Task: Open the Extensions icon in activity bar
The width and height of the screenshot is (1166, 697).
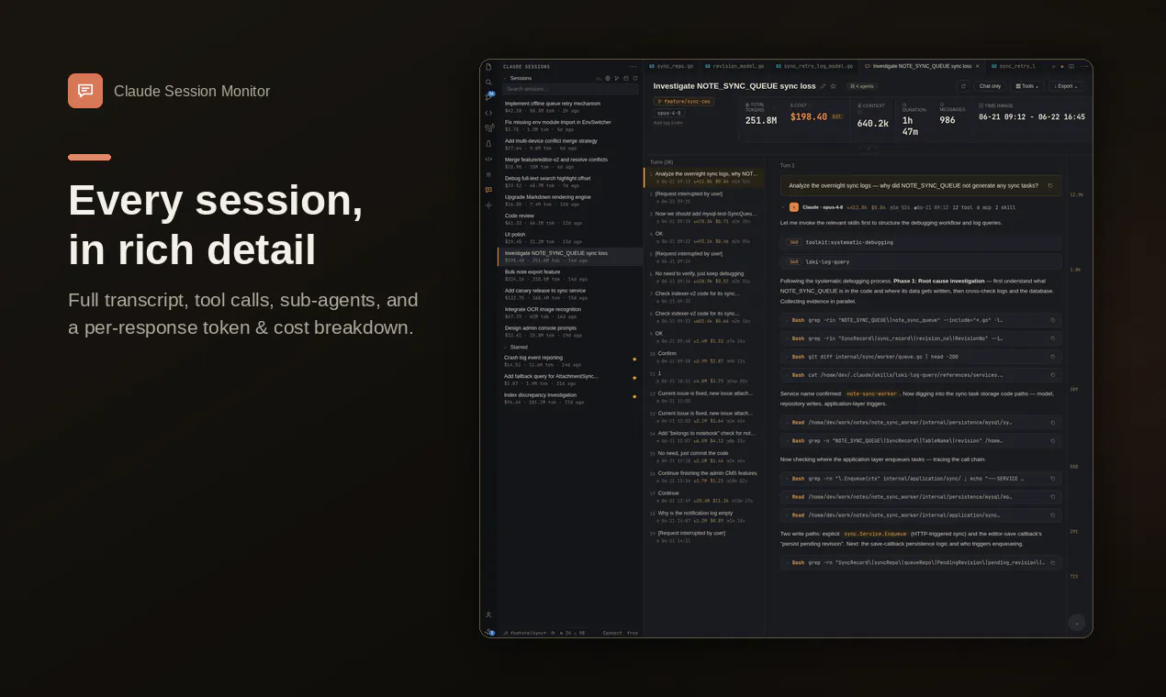Action: point(488,127)
